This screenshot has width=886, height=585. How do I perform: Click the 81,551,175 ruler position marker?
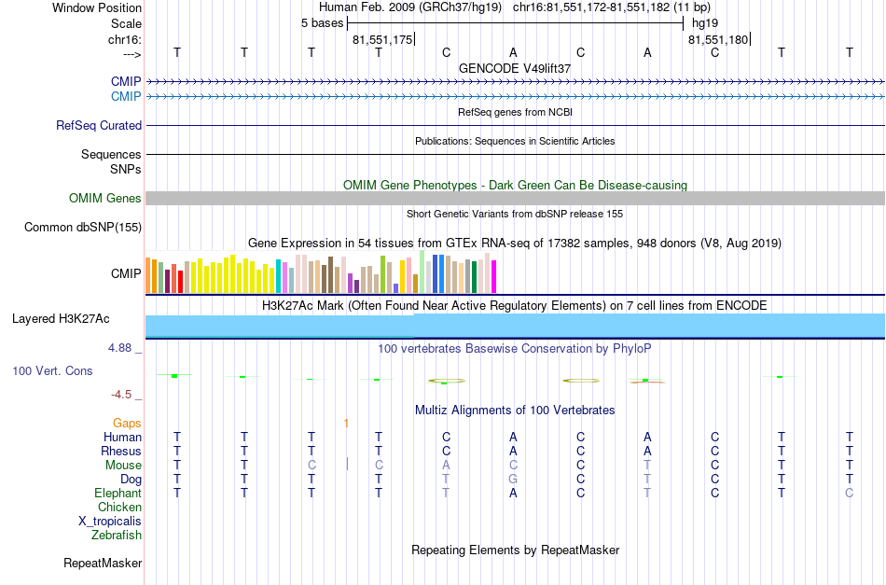(x=383, y=39)
